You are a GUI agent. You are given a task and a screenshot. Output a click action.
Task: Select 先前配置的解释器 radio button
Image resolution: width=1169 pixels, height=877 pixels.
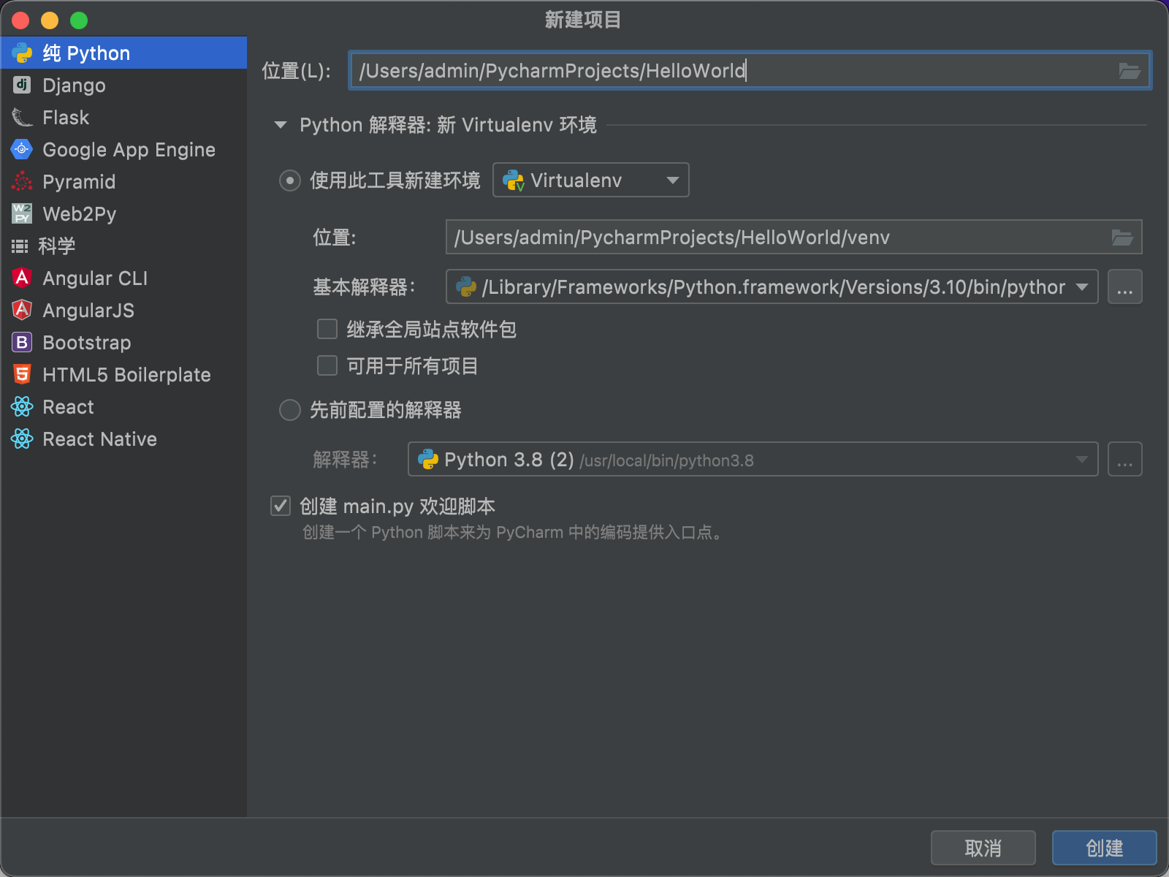tap(290, 410)
